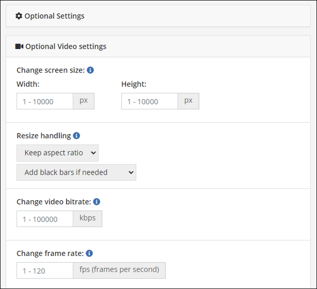Screen dimensions: 317x289
Task: Click info icon next to Change screen size
Action: pyautogui.click(x=90, y=70)
